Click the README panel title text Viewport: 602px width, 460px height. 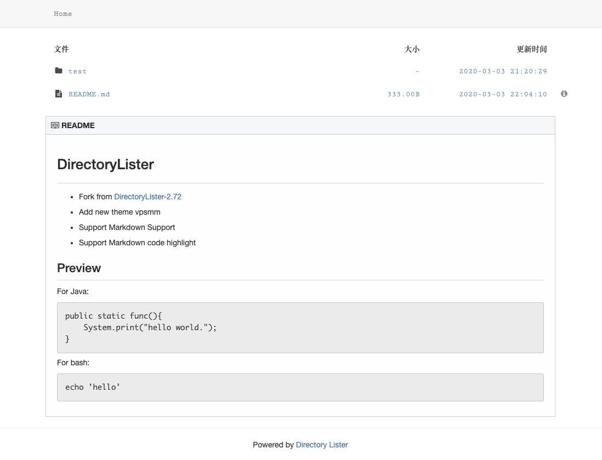tap(78, 125)
